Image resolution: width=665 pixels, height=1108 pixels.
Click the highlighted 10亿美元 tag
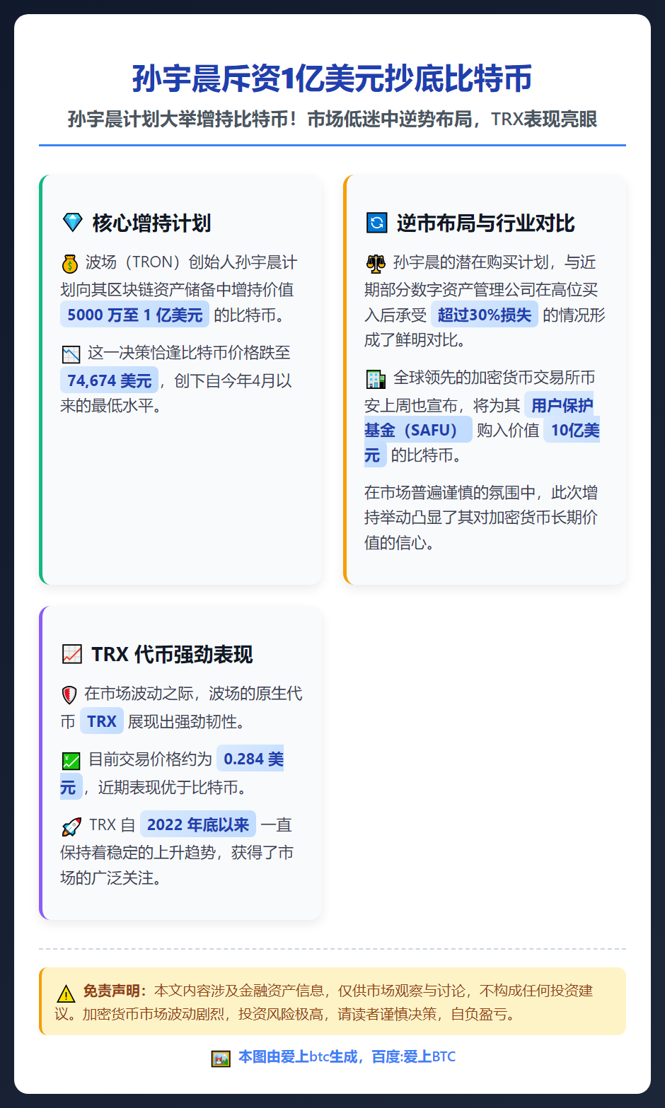482,442
